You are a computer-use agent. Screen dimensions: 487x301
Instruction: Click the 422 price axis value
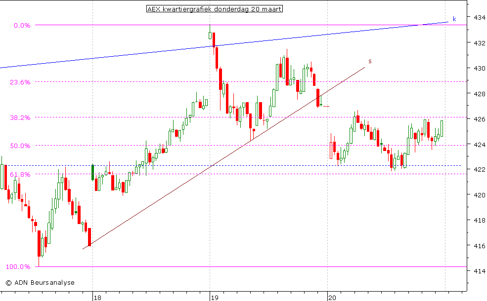tap(479, 170)
